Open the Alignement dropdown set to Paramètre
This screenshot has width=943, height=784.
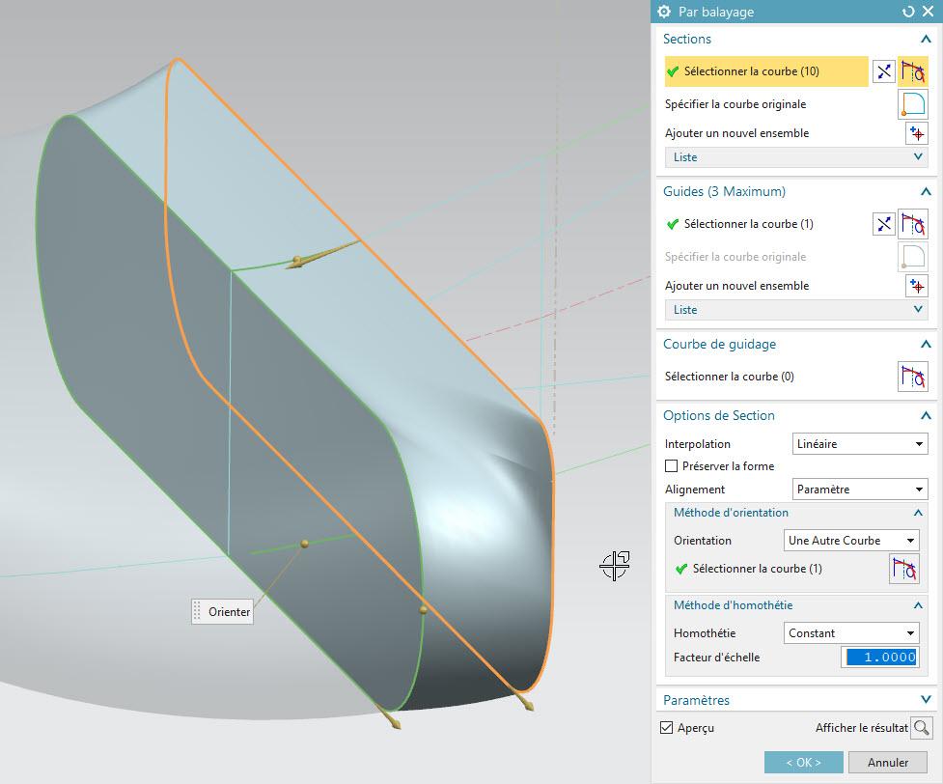[860, 490]
